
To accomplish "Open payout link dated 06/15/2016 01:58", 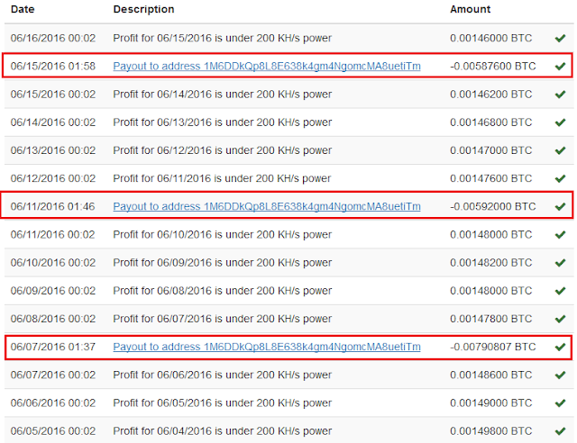I will pos(267,66).
